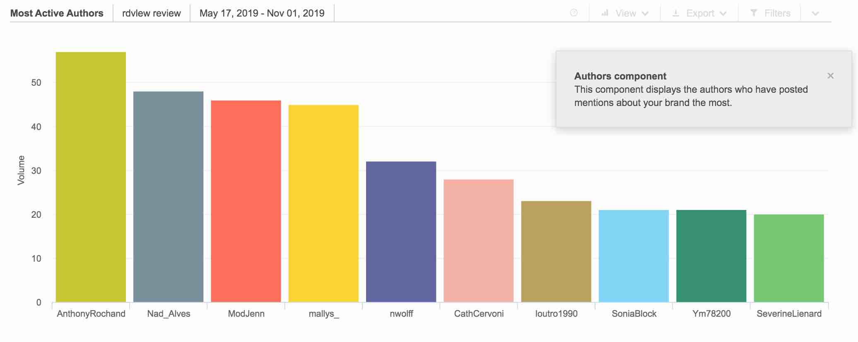Click the SeverineLienard author name label
Image resolution: width=858 pixels, height=342 pixels.
(x=789, y=314)
